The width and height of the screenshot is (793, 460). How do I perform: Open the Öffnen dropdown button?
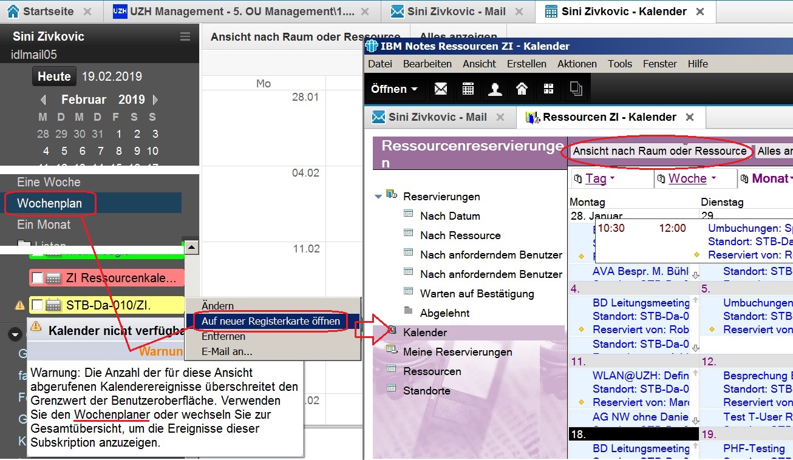click(x=395, y=89)
